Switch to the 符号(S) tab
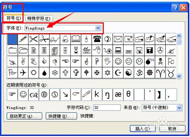190x137 pixels. tap(14, 18)
